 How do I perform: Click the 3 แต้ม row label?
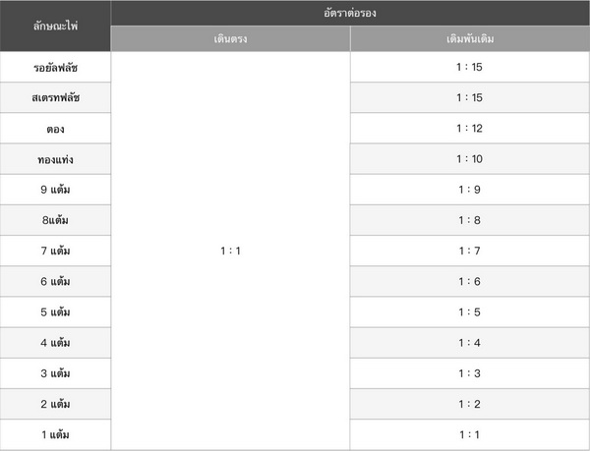55,373
